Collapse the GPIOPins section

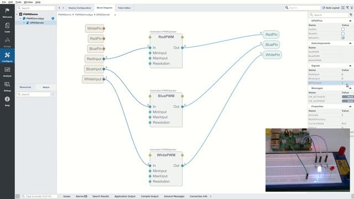click(x=350, y=21)
